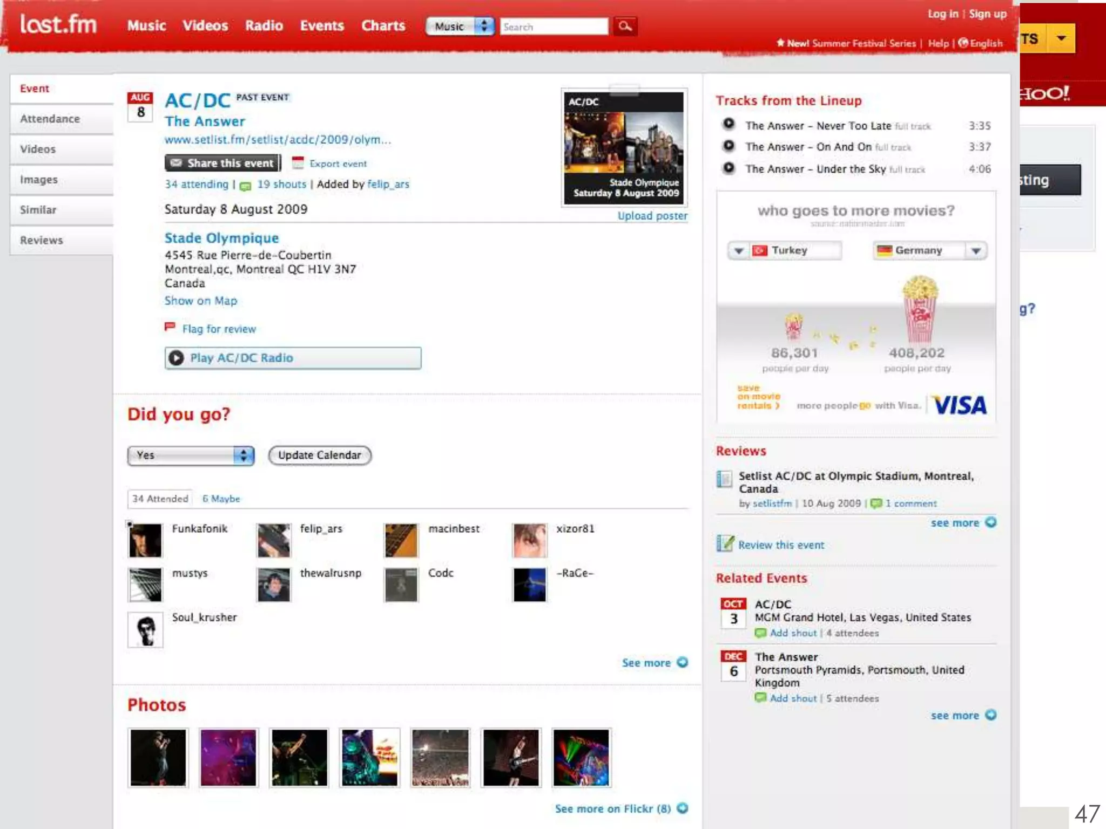Open the Radio menu in the header
The height and width of the screenshot is (829, 1106).
point(264,25)
